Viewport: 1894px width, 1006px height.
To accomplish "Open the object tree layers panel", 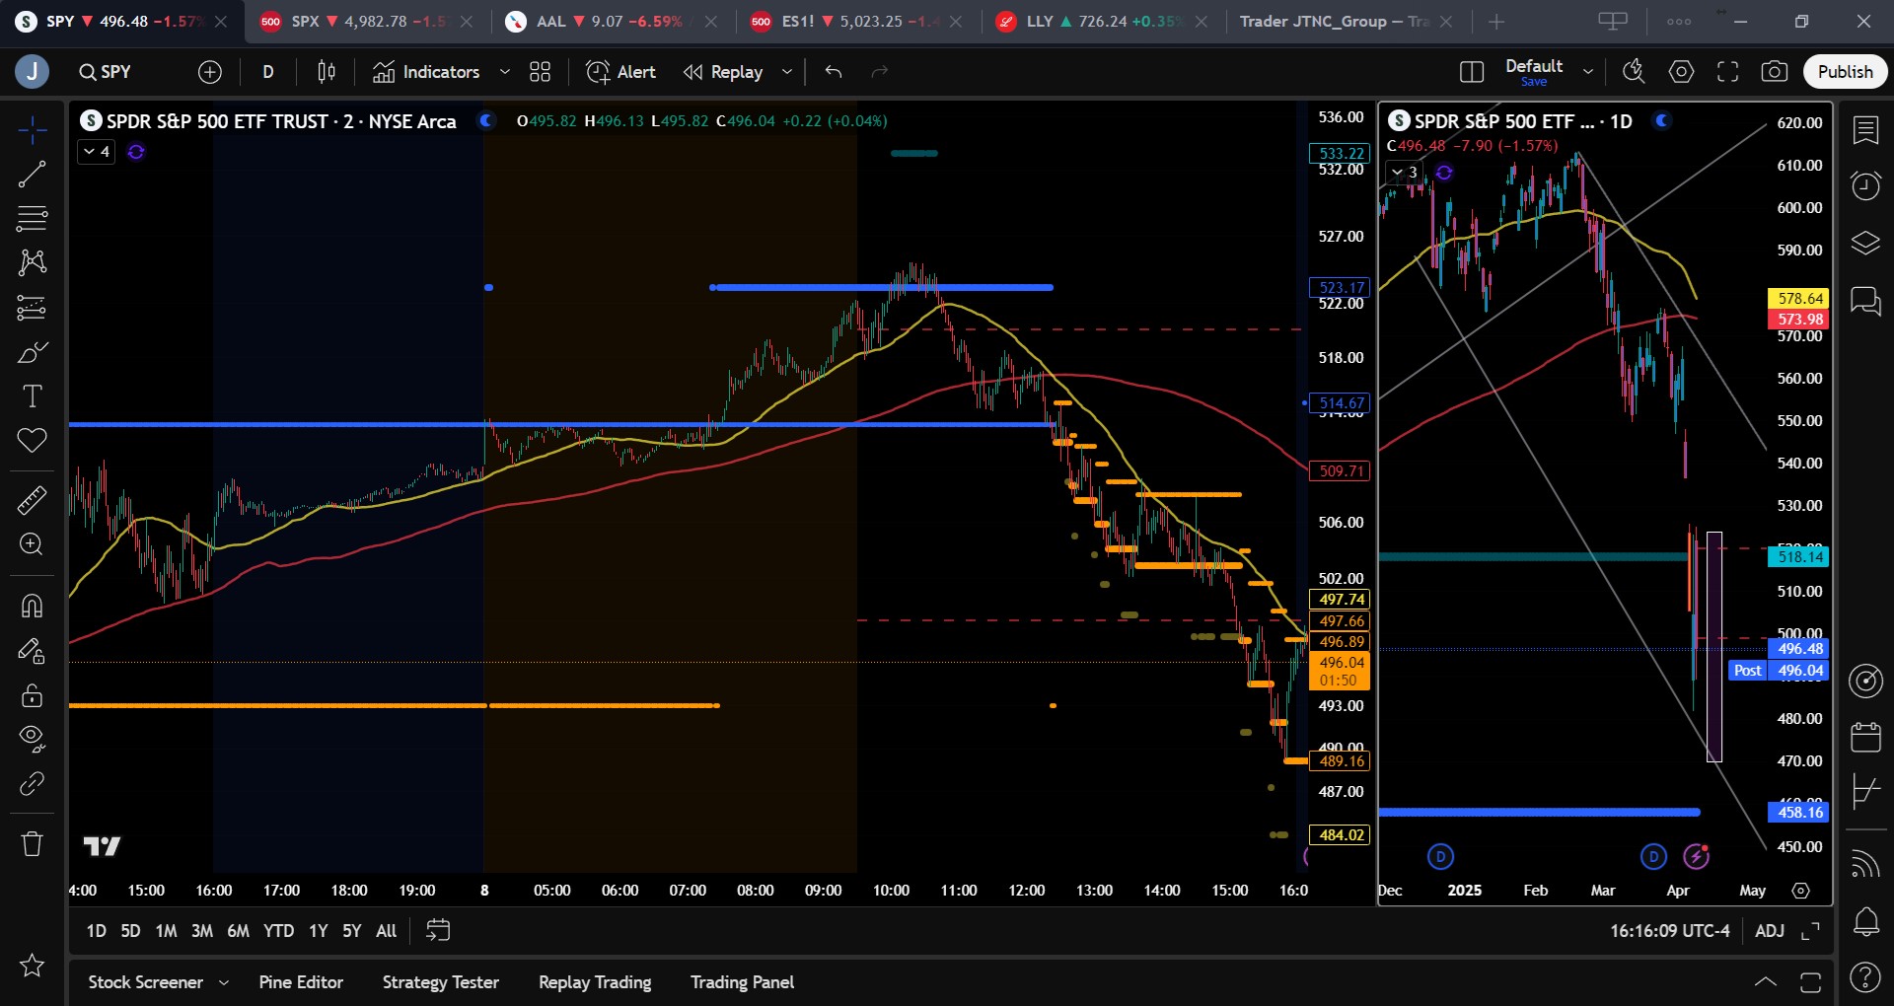I will coord(1865,243).
